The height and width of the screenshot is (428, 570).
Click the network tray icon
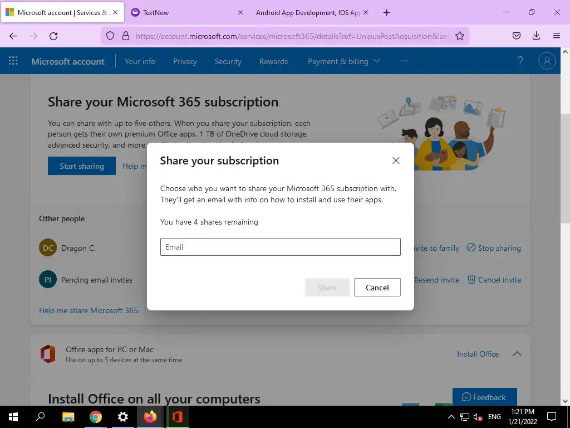pos(465,417)
